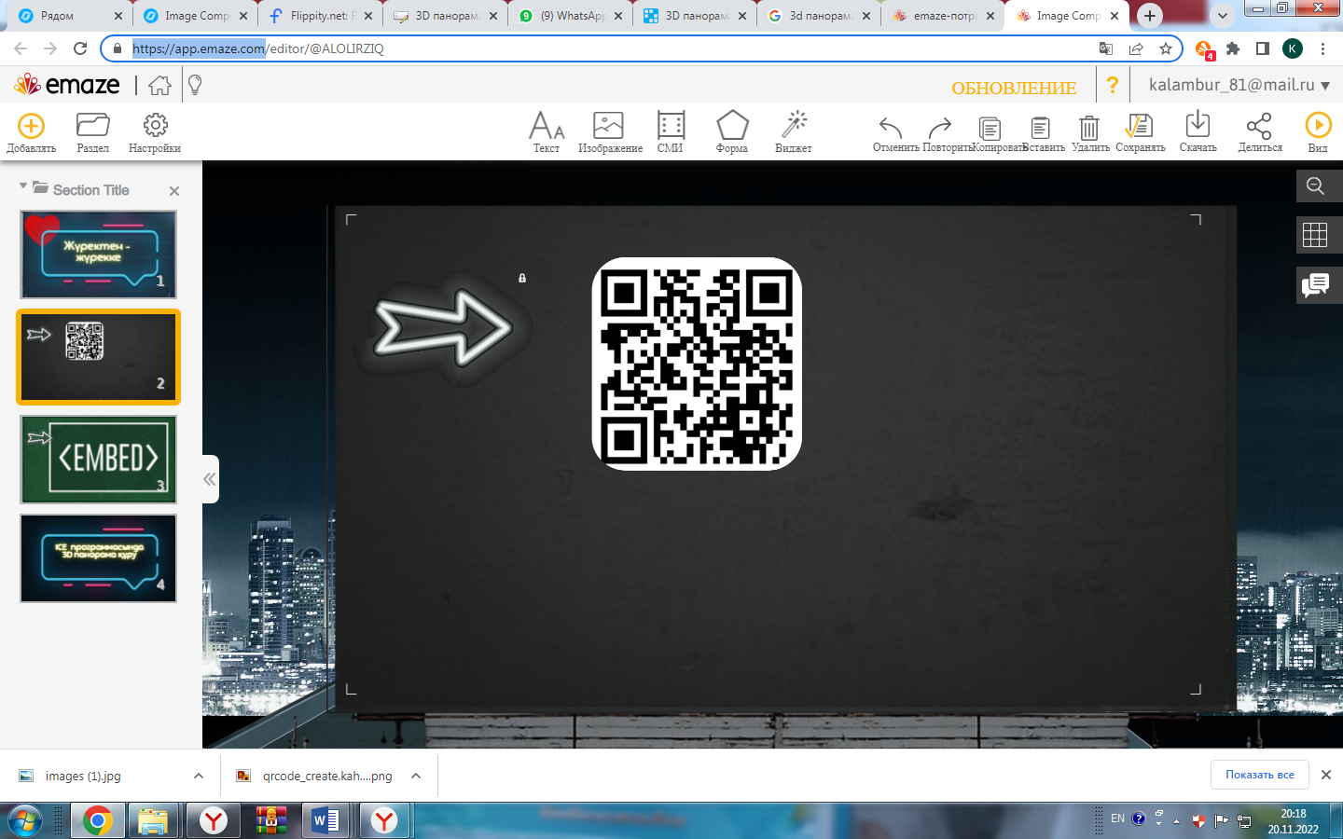Download presentation with Скачать icon

tap(1198, 125)
